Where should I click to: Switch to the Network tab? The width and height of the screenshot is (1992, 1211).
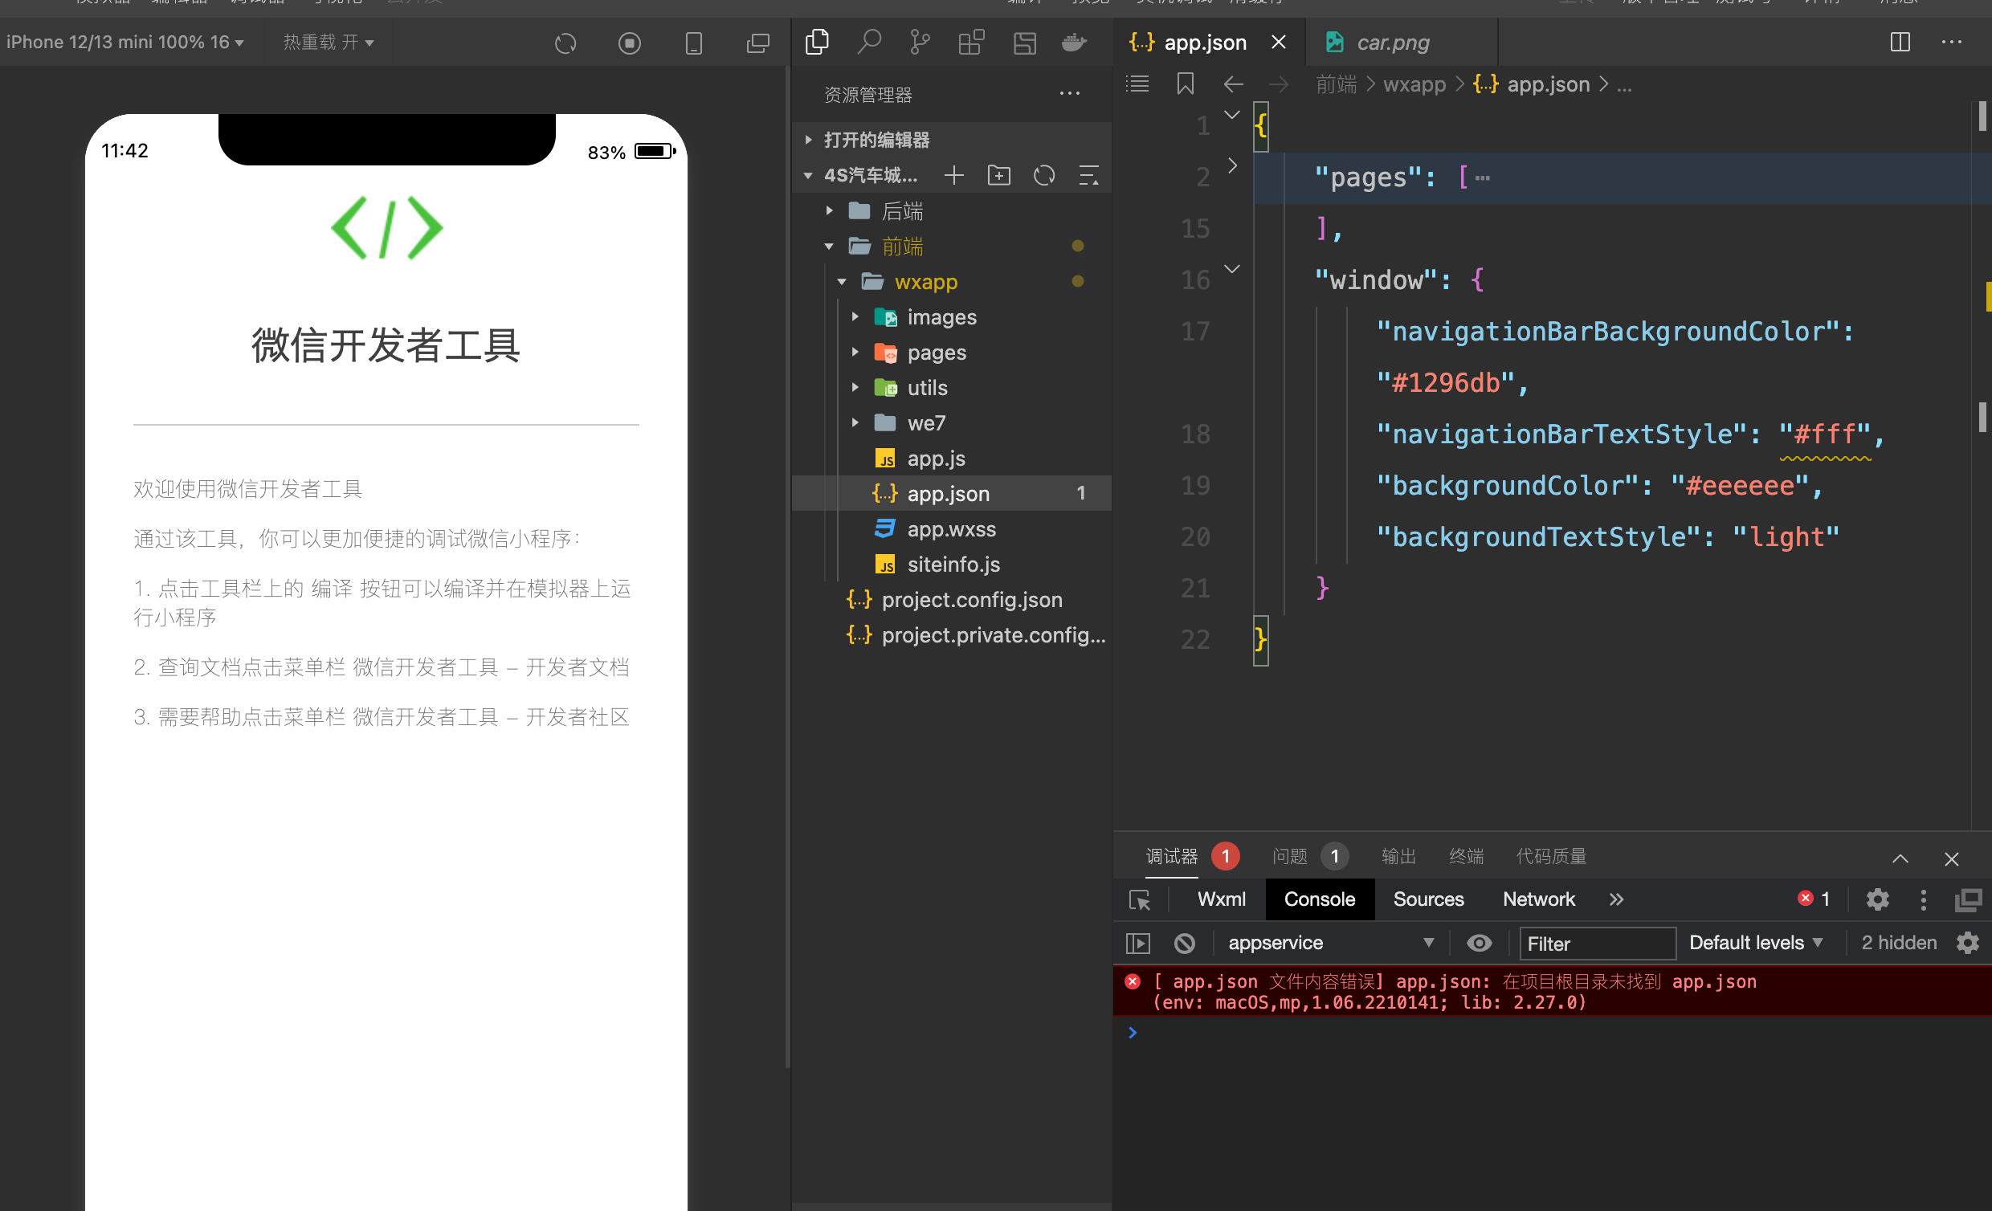click(x=1537, y=899)
